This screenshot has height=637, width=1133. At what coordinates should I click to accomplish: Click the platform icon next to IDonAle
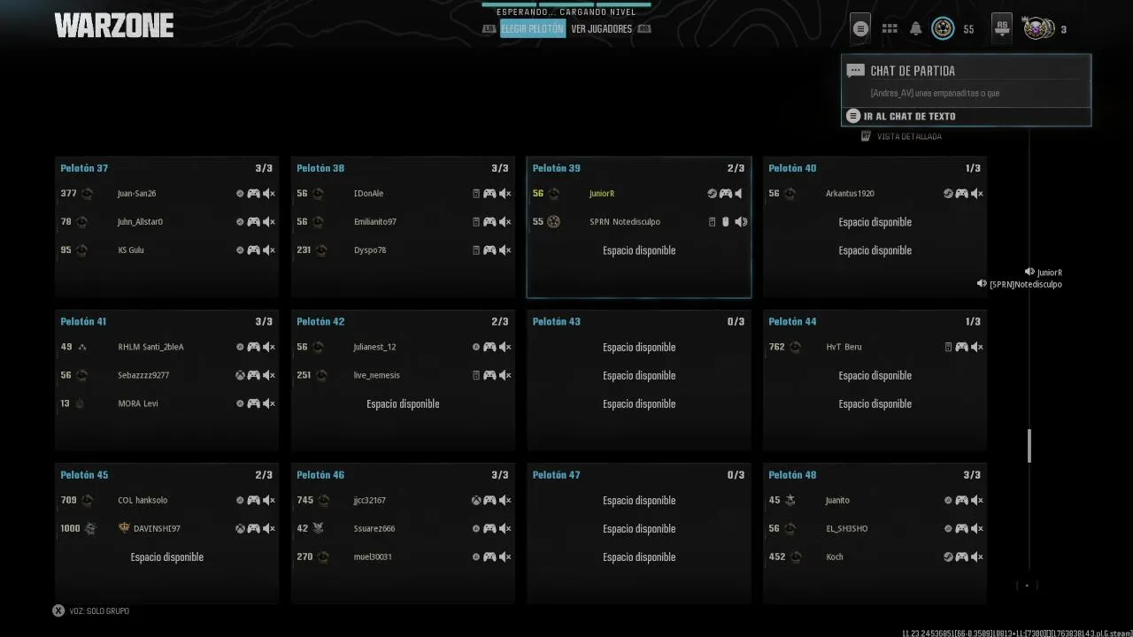click(476, 194)
